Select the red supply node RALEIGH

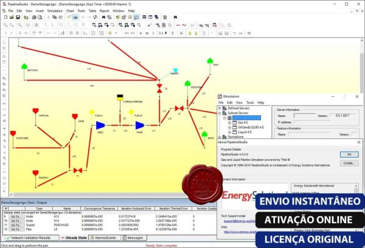coord(35,173)
